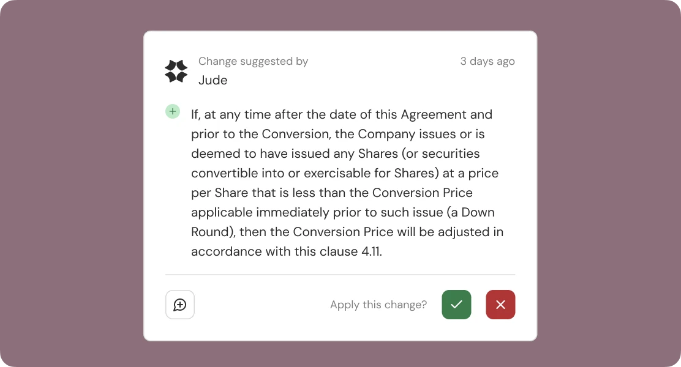
Task: Click the checkmark inside the green button
Action: click(456, 304)
